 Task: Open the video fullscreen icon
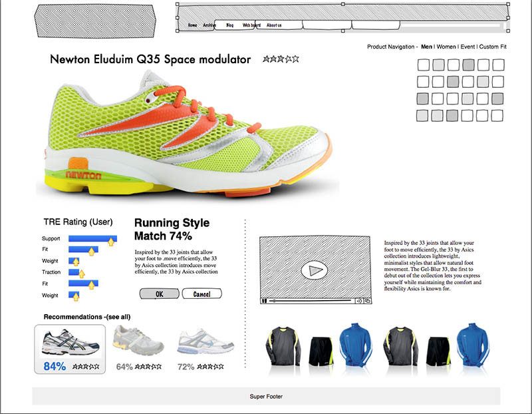(367, 301)
